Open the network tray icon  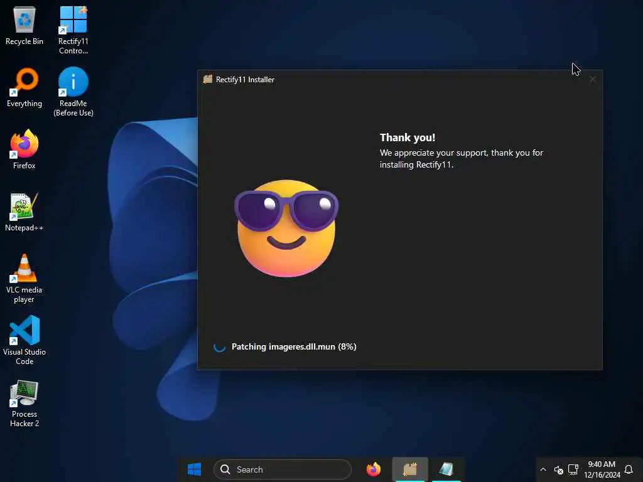click(x=573, y=469)
